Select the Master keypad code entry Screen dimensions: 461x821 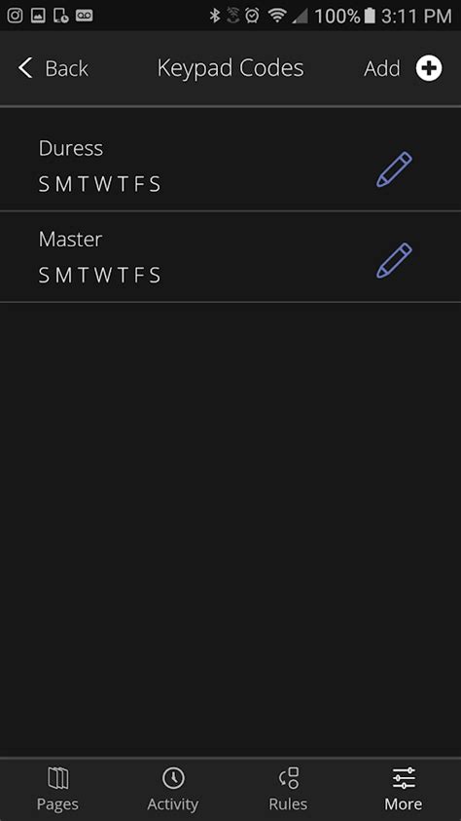click(x=230, y=256)
